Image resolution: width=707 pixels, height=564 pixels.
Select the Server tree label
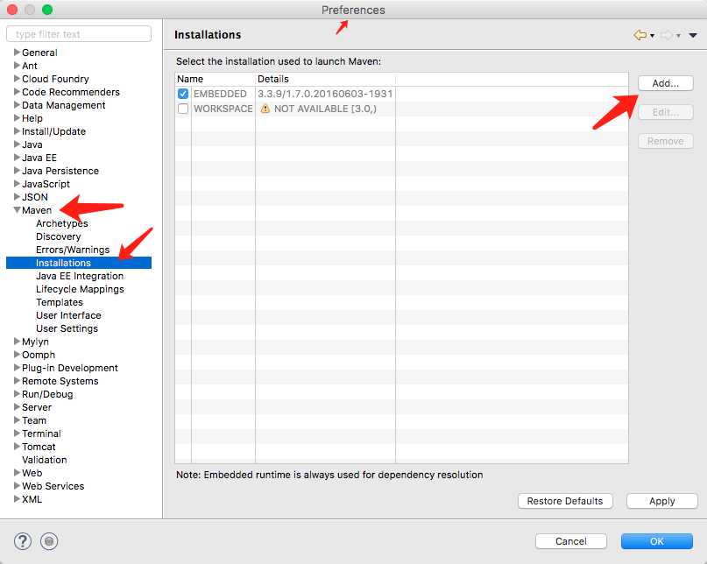point(37,407)
